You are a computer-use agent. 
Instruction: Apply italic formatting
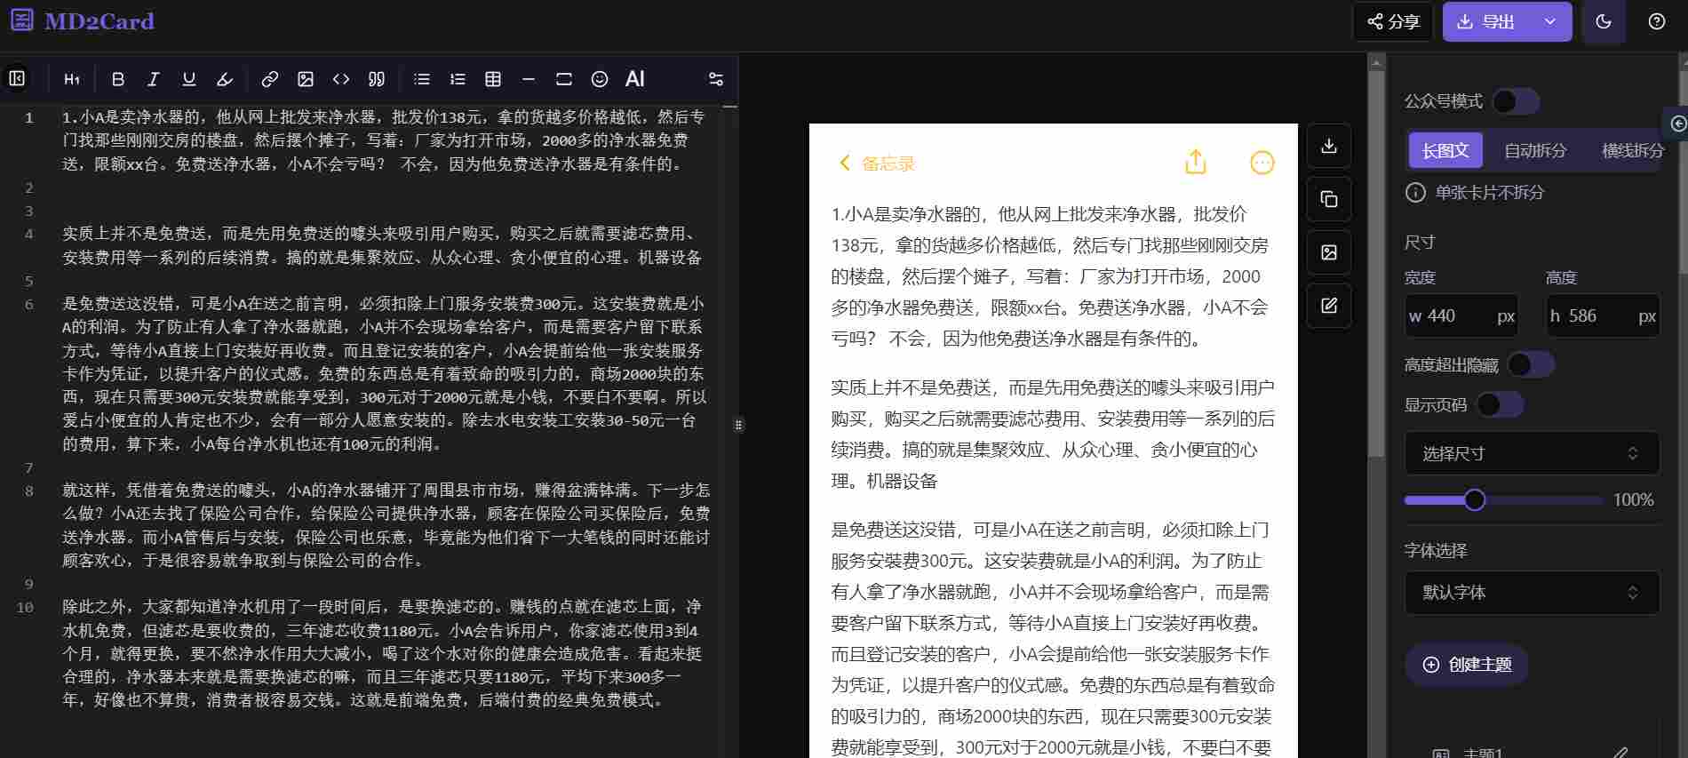click(x=154, y=79)
